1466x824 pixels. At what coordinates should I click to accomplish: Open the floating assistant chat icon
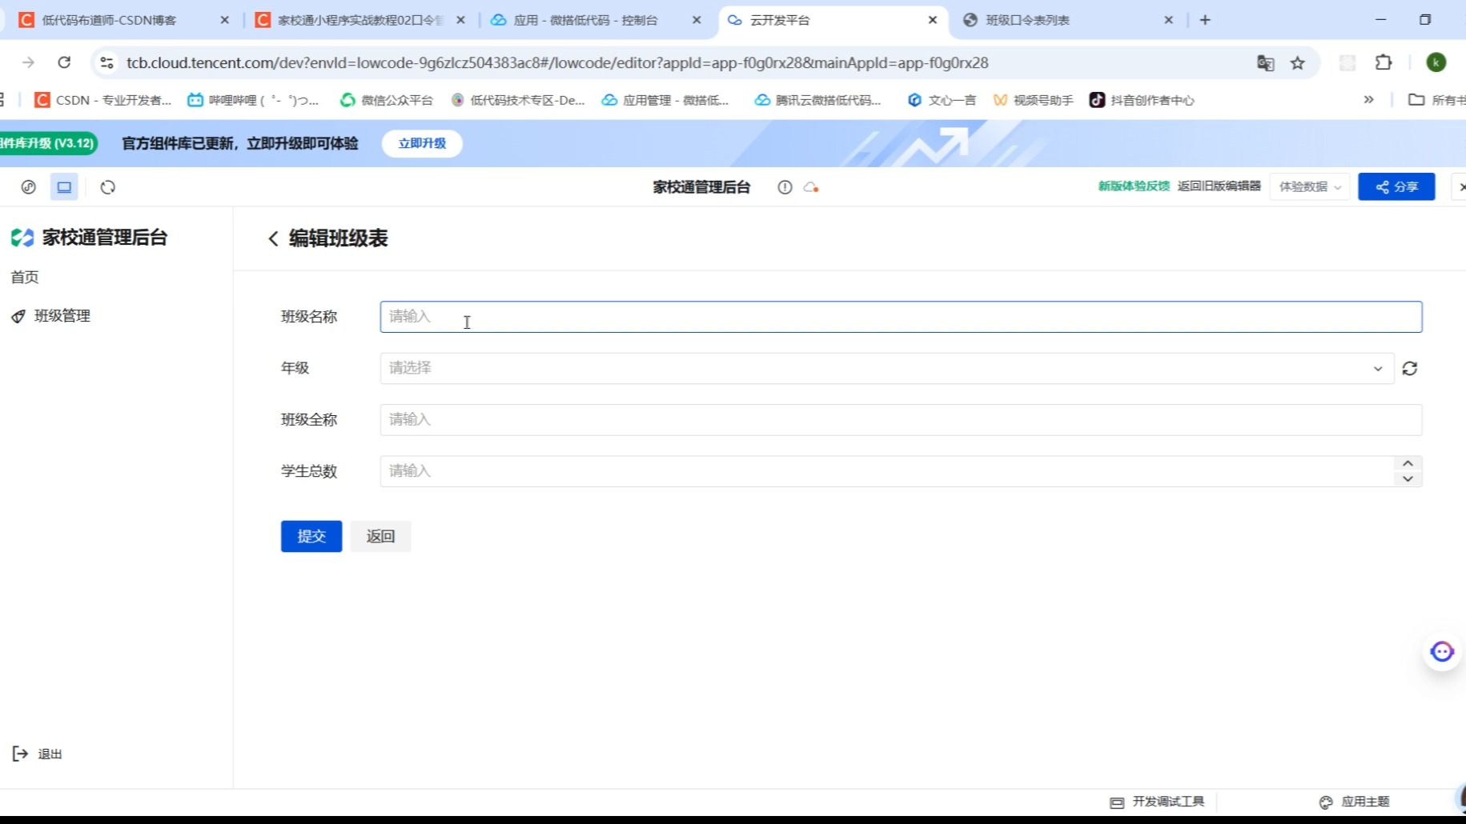tap(1442, 652)
